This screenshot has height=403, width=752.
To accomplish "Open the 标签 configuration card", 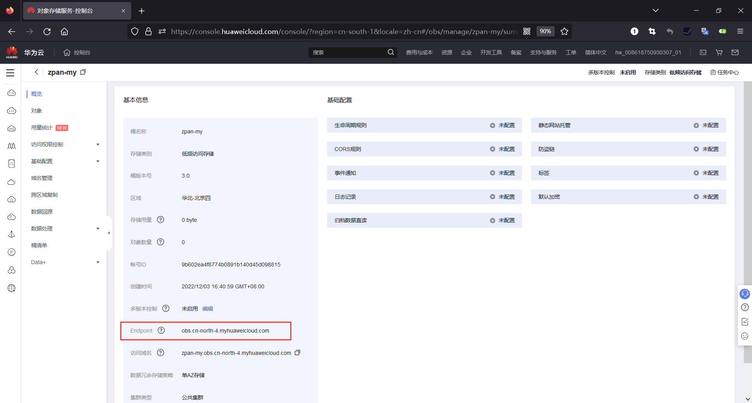I will click(x=629, y=173).
